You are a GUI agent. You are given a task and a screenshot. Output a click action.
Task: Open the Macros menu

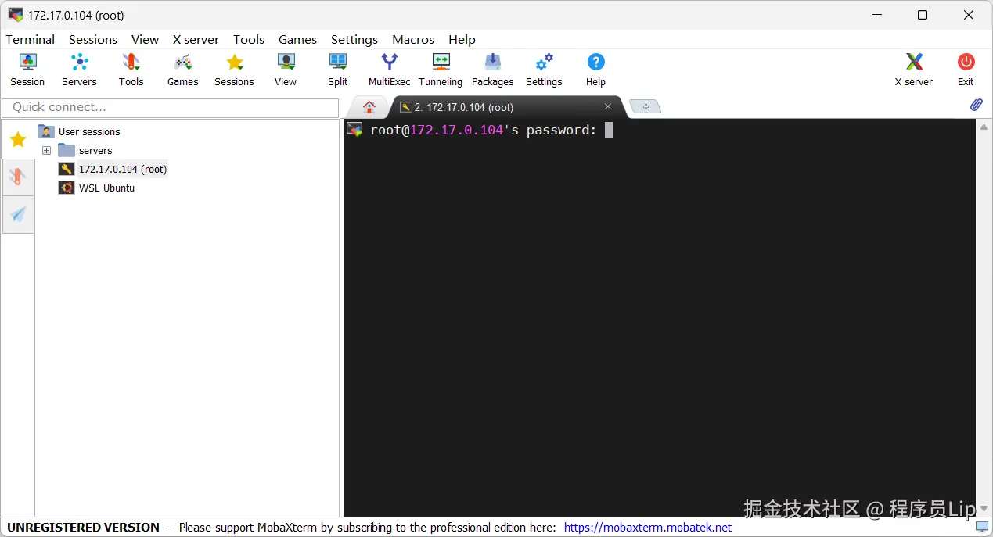(413, 39)
